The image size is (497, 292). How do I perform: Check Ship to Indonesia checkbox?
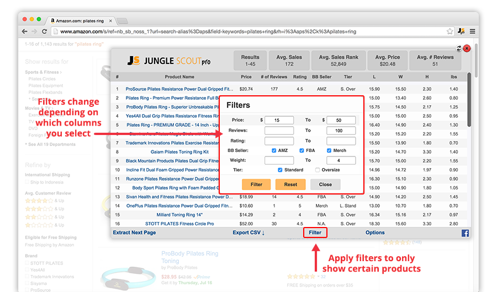click(27, 182)
